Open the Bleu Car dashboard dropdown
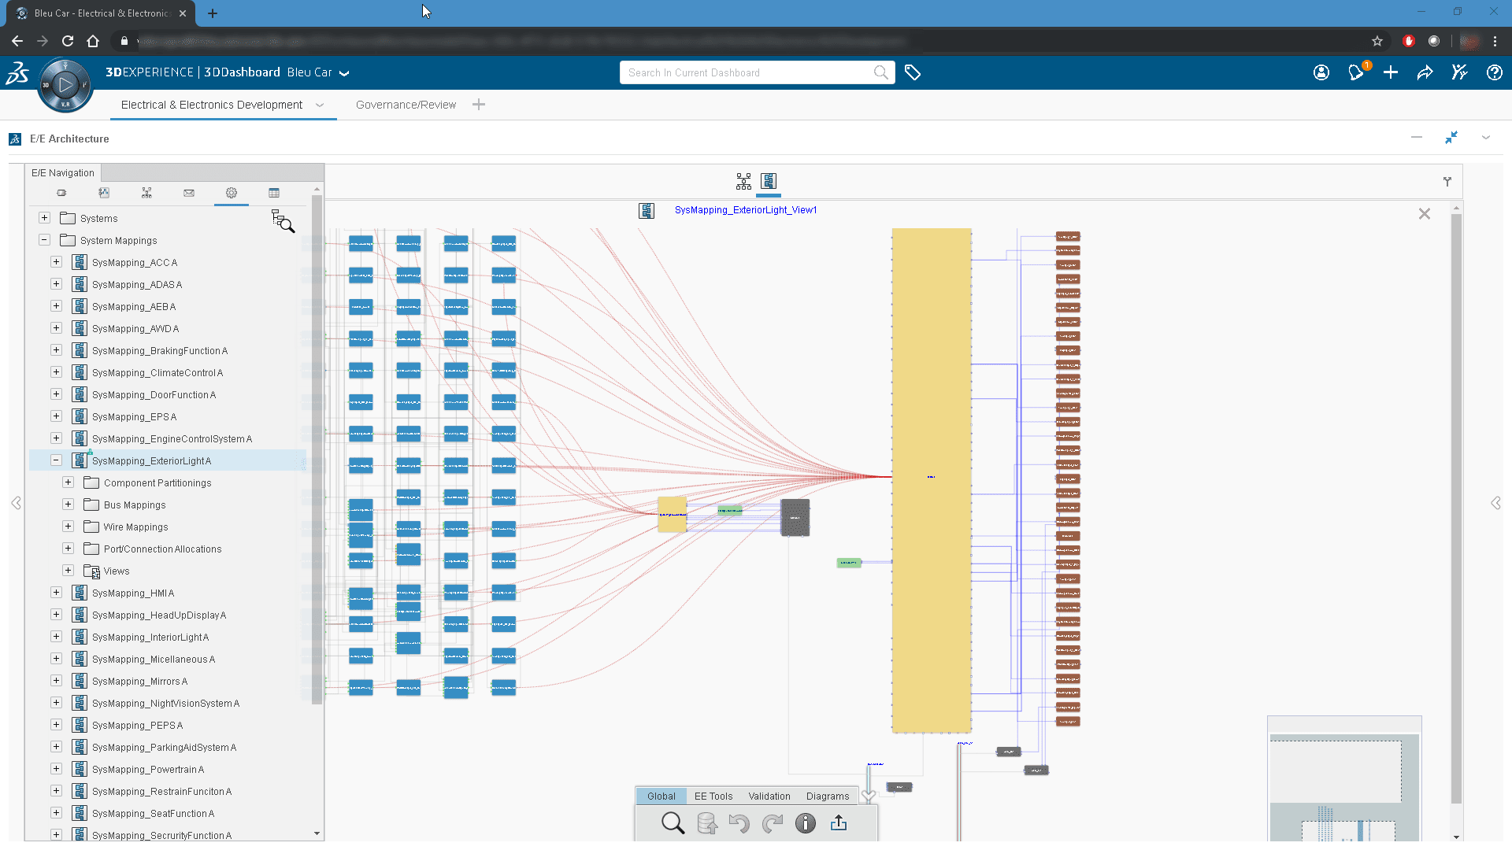This screenshot has height=850, width=1512. (x=344, y=73)
